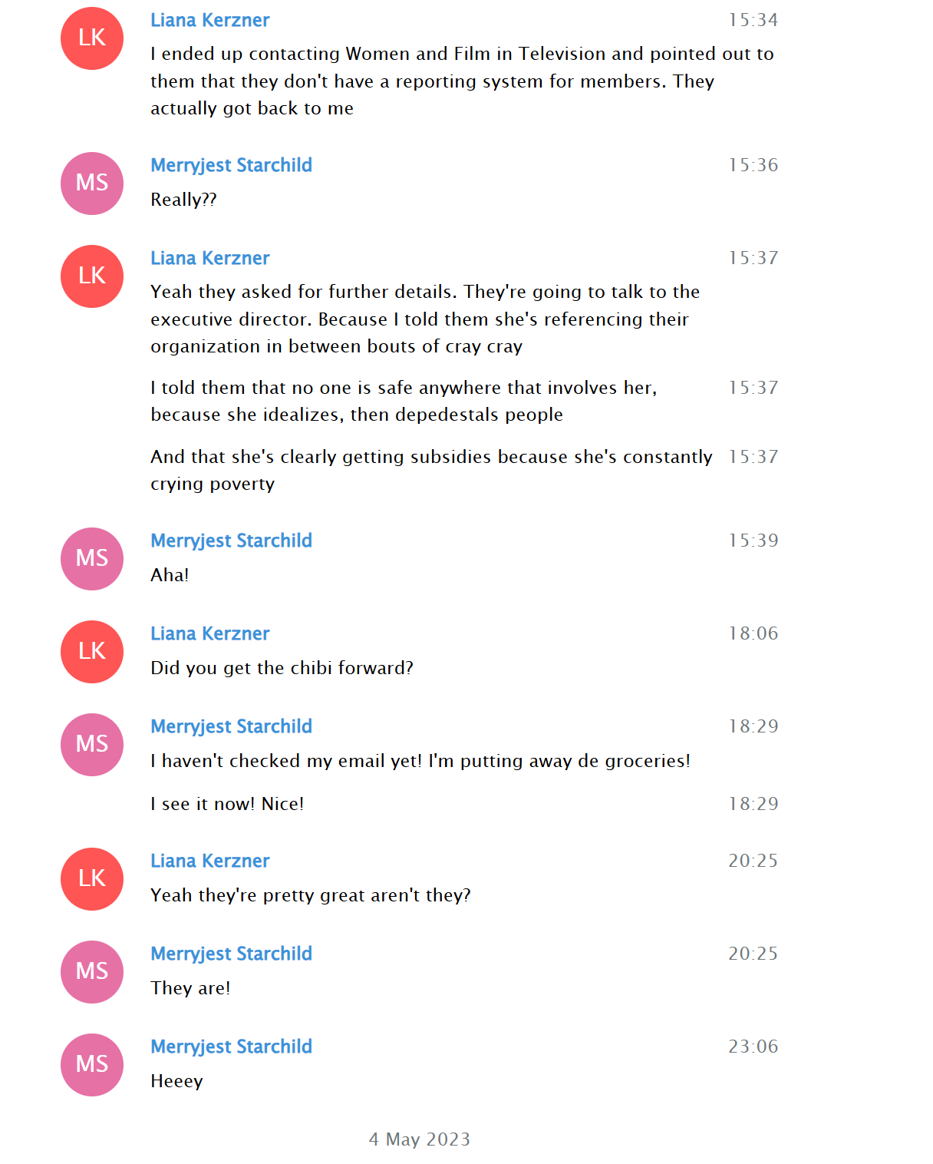Click Merryjest Starchild name above 'Really??'

(x=231, y=165)
